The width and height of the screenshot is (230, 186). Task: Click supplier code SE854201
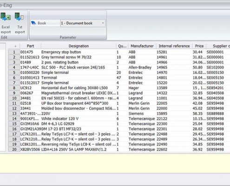[x=215, y=88]
